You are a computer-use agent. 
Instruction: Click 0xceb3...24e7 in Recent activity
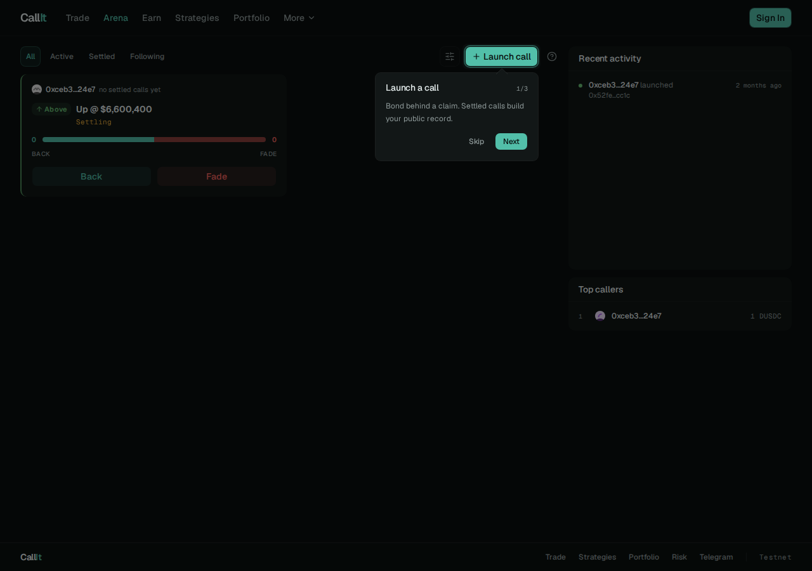coord(613,85)
